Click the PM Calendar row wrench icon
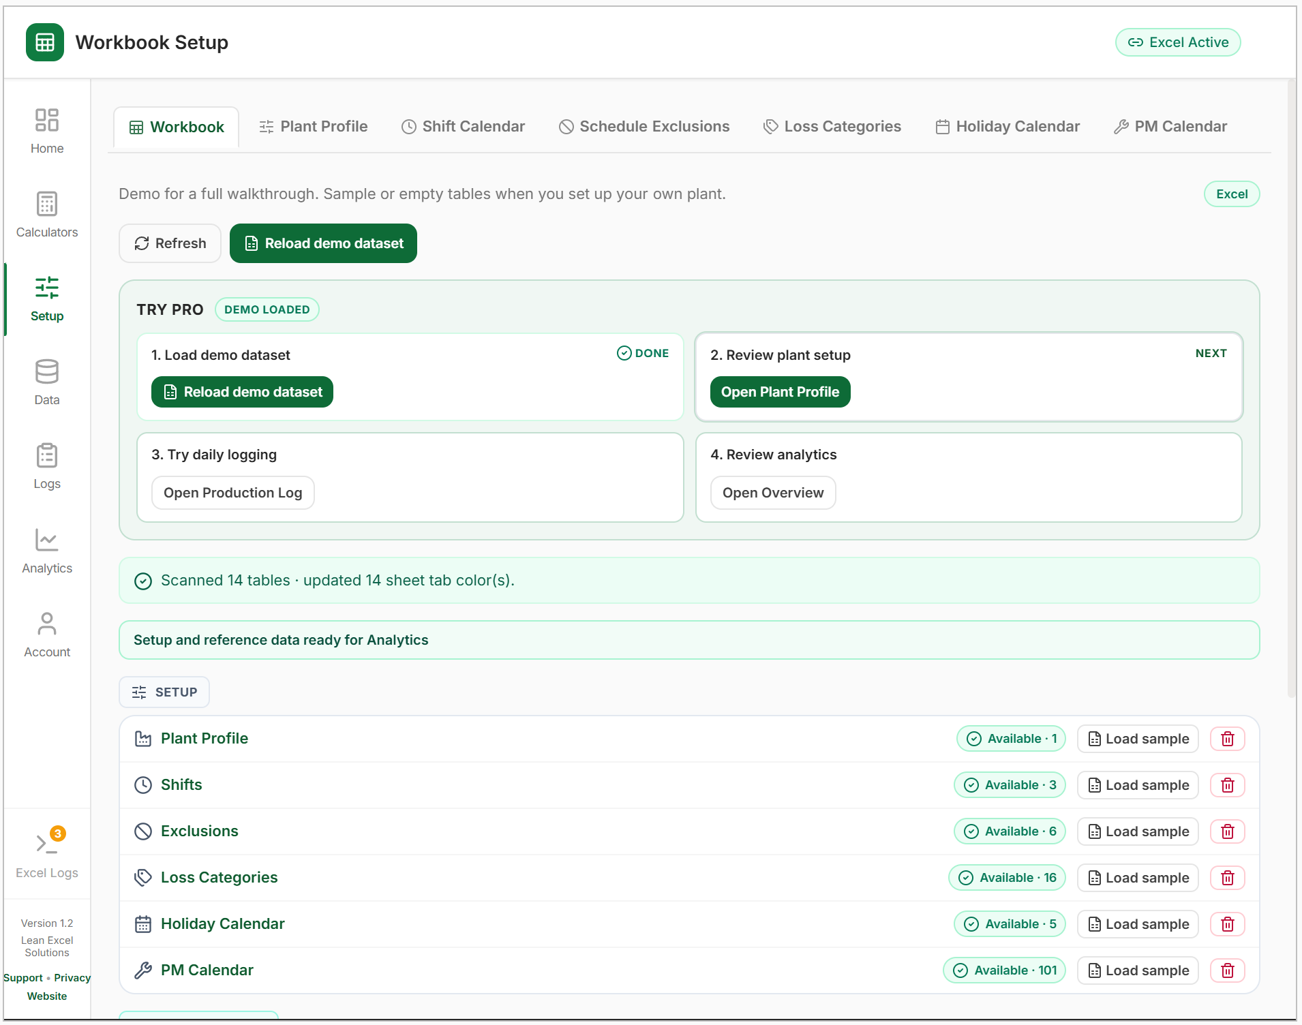This screenshot has height=1025, width=1302. pos(143,970)
